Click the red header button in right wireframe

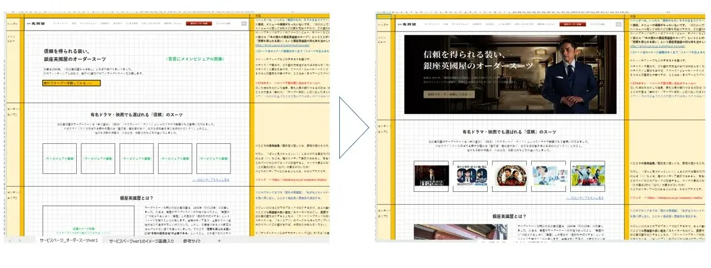tap(572, 24)
